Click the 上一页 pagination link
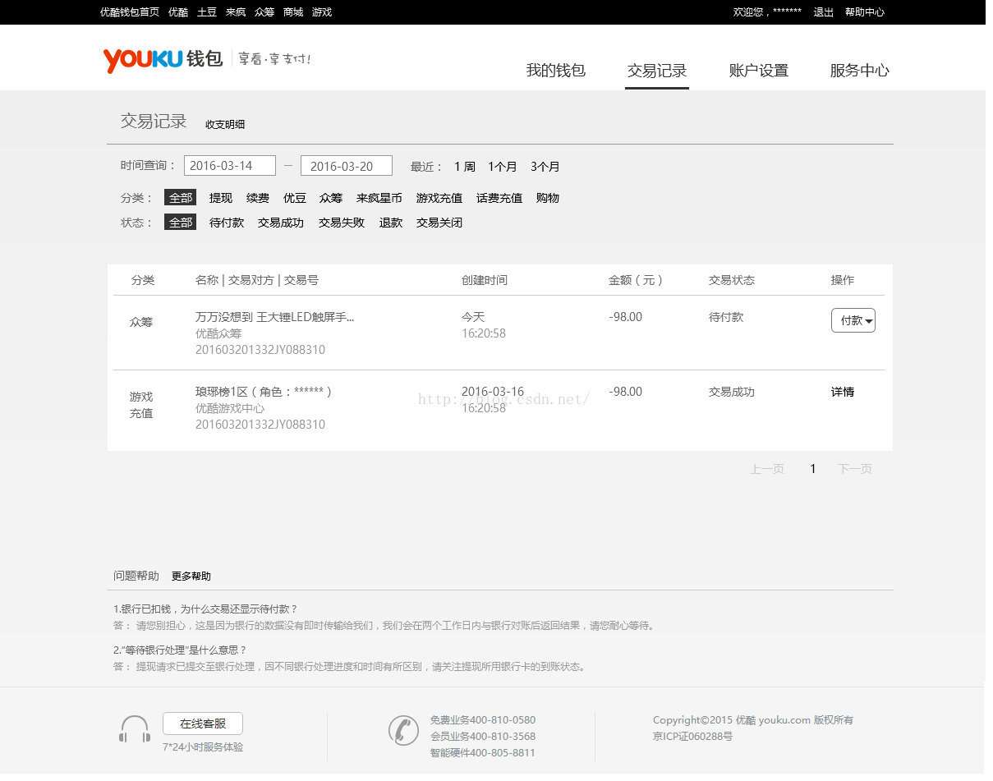993x781 pixels. click(767, 469)
